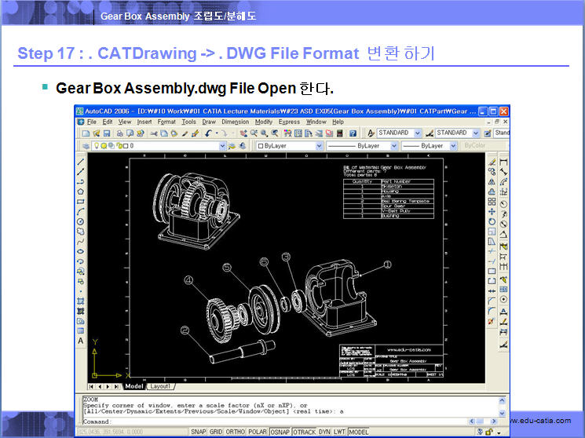Toggle ORTHO mode in status bar
The image size is (585, 438).
236,433
